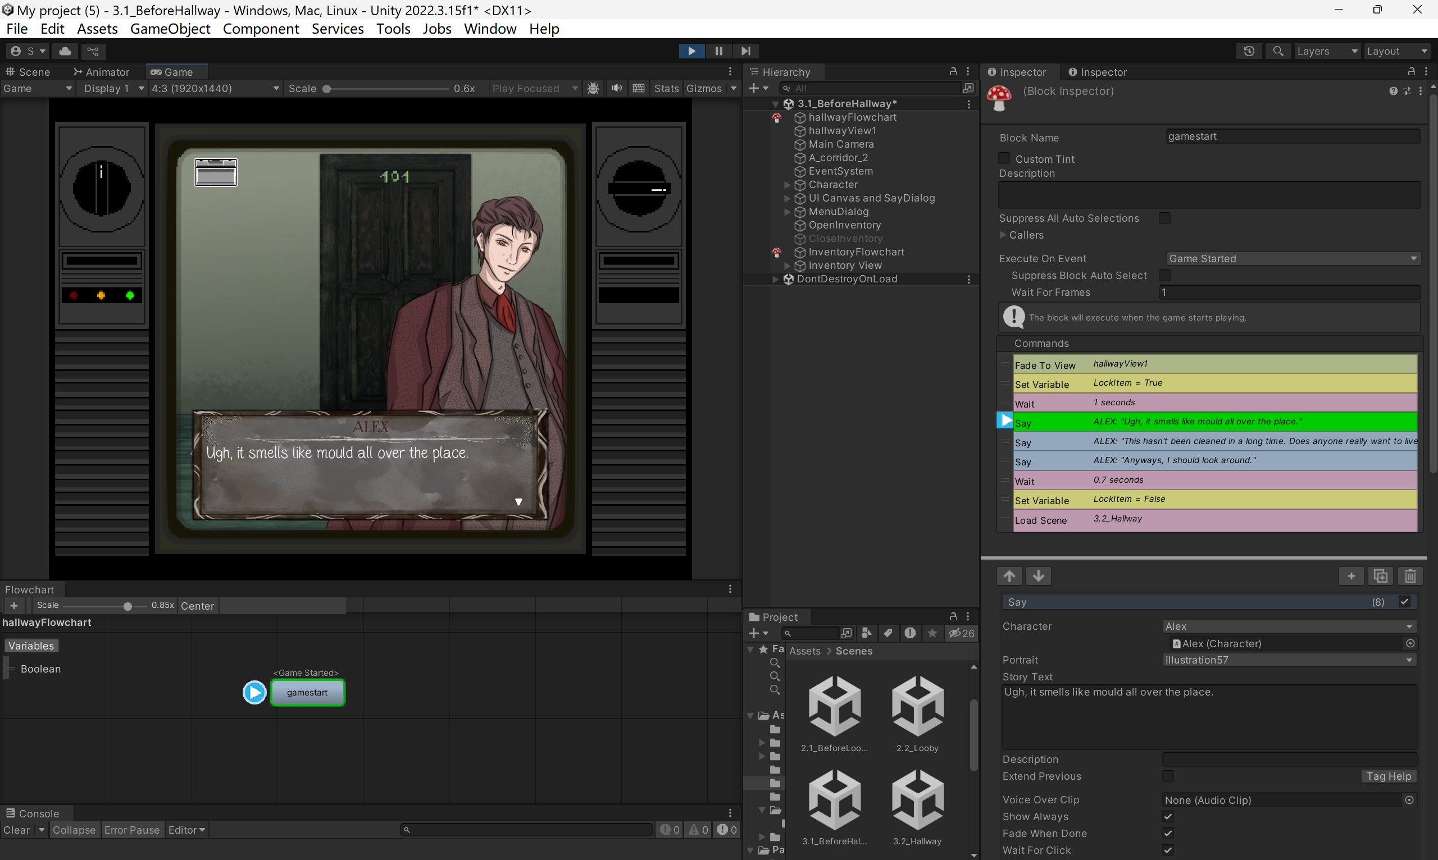Click the Project favorites star icon
Image resolution: width=1438 pixels, height=860 pixels.
pyautogui.click(x=932, y=633)
